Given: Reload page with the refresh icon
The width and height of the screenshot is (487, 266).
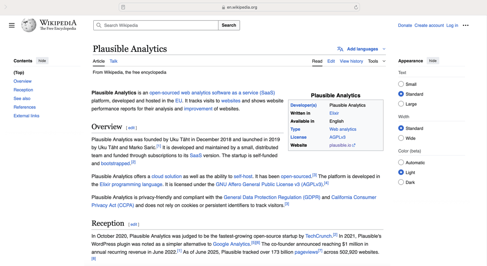Looking at the screenshot, I should [x=356, y=7].
